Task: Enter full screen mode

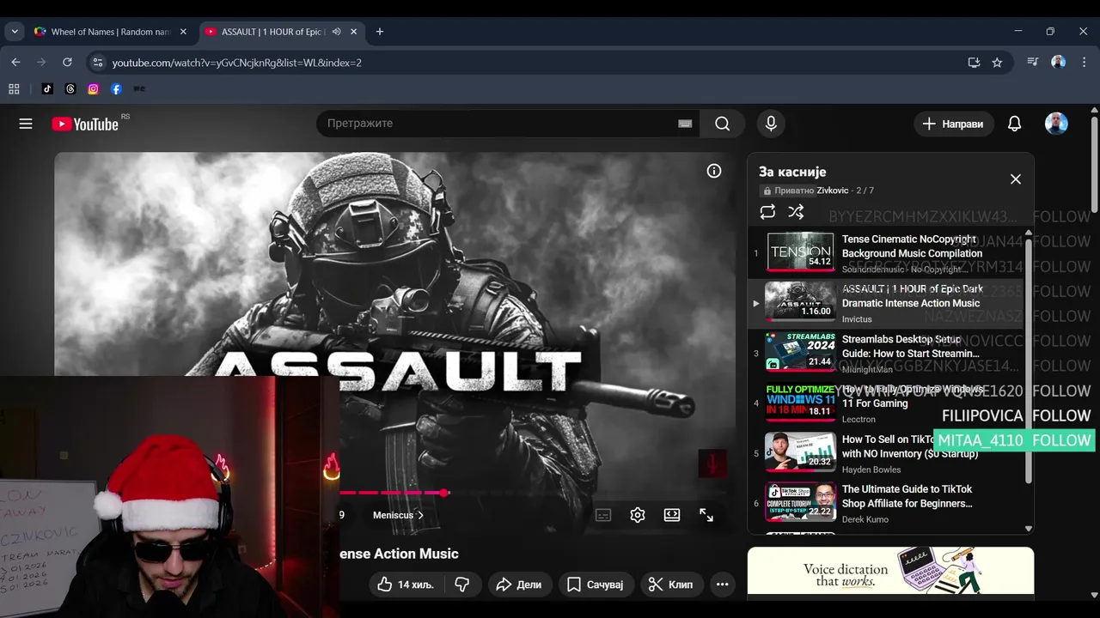Action: 706,515
